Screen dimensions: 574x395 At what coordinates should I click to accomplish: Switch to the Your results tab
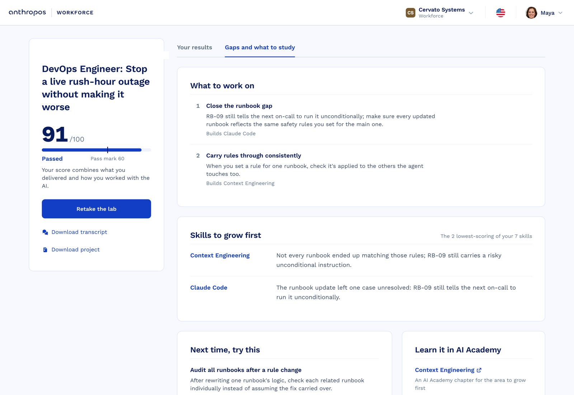tap(194, 47)
